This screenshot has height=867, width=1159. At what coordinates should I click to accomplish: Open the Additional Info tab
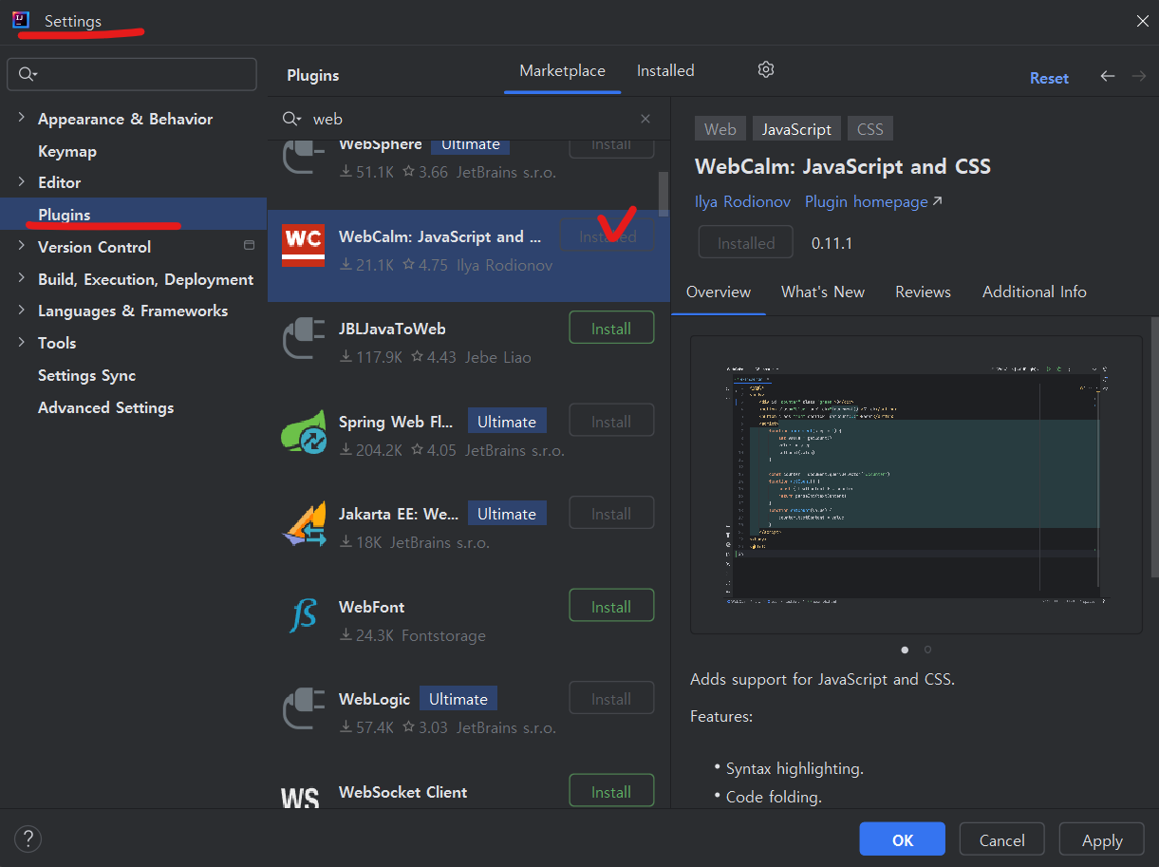(1035, 292)
